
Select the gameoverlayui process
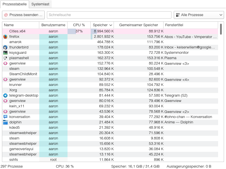[x=110, y=149]
